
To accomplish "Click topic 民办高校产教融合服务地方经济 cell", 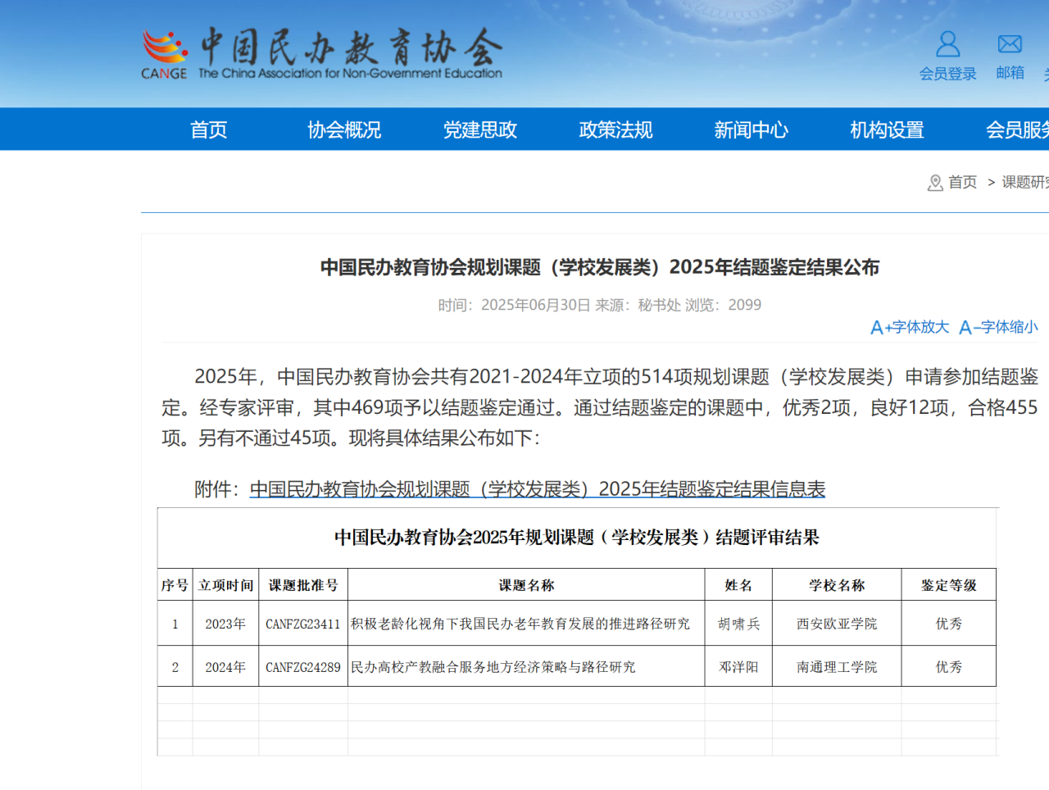I will click(526, 667).
